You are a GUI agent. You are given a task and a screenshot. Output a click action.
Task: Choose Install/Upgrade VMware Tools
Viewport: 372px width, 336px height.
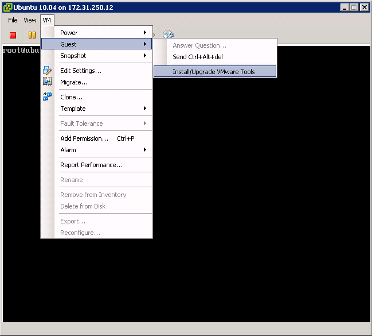(215, 72)
